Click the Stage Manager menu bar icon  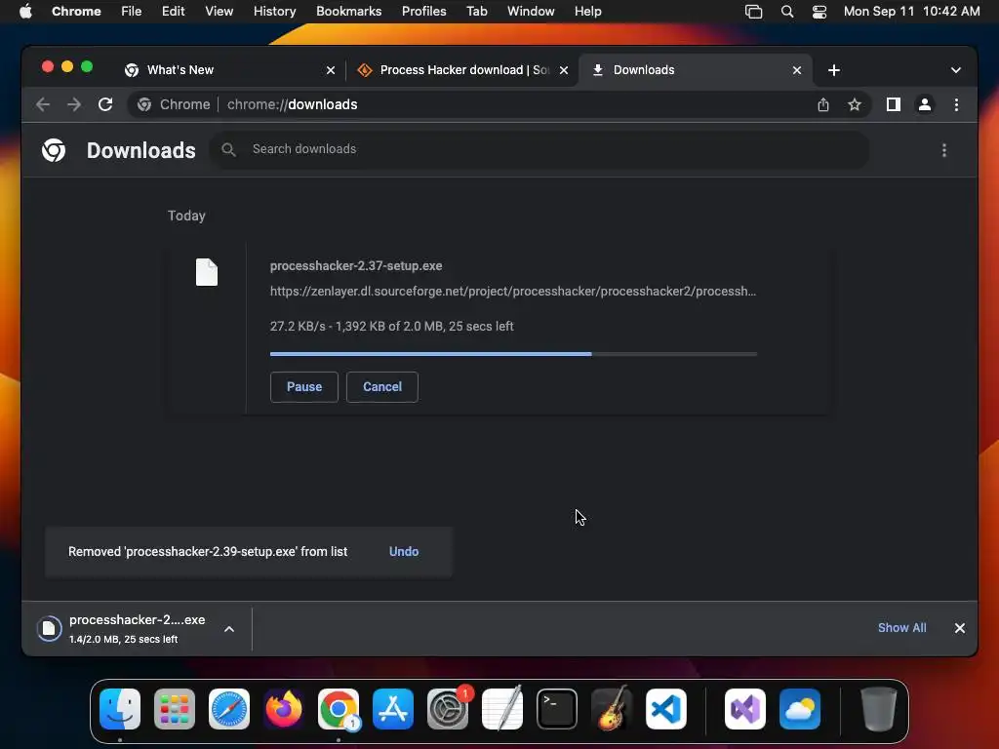pyautogui.click(x=754, y=12)
